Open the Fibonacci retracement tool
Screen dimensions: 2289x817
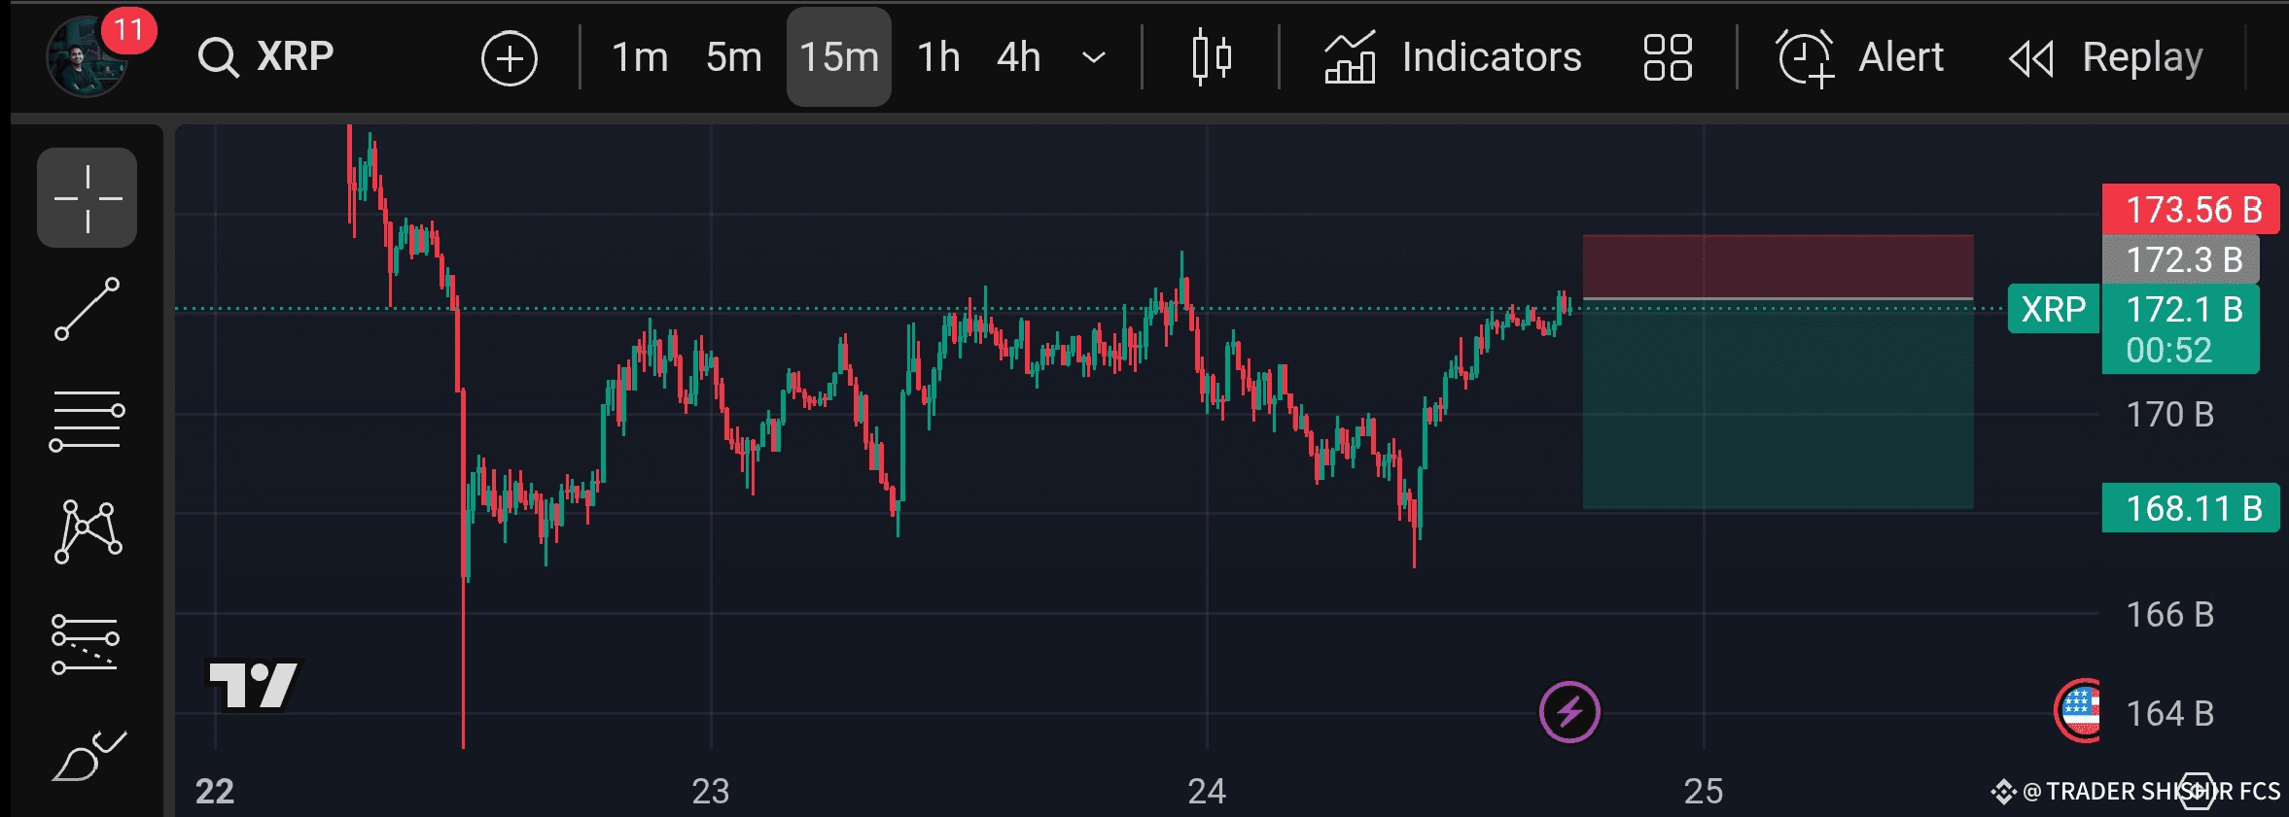coord(87,421)
